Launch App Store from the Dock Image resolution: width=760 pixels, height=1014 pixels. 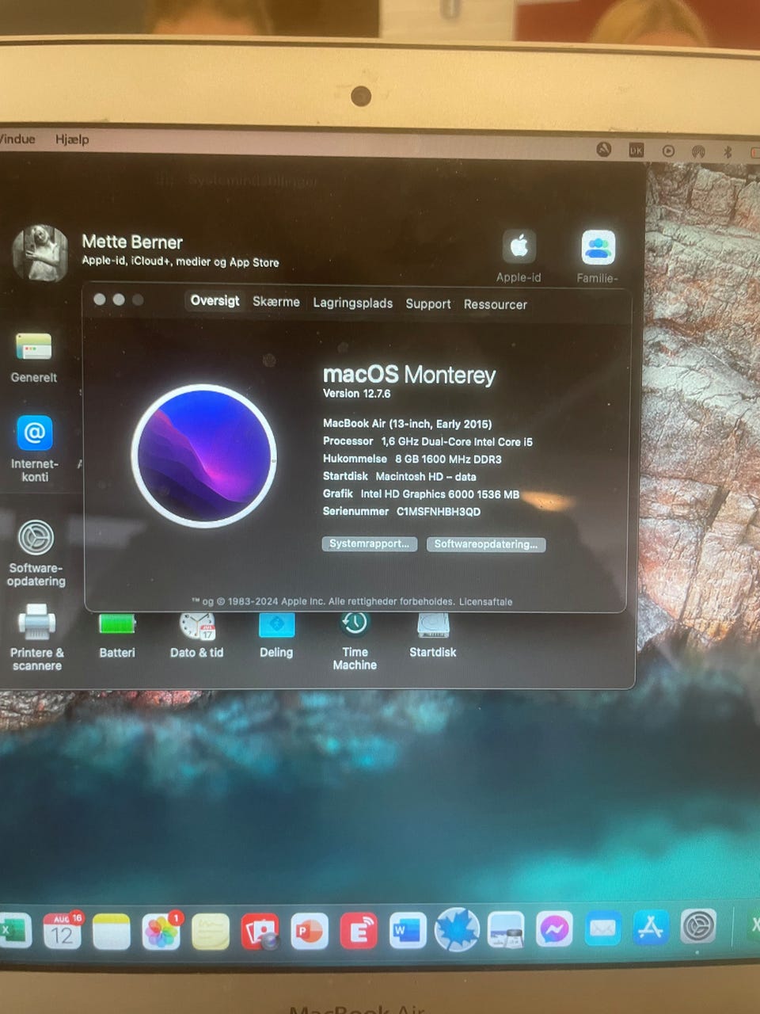(651, 927)
